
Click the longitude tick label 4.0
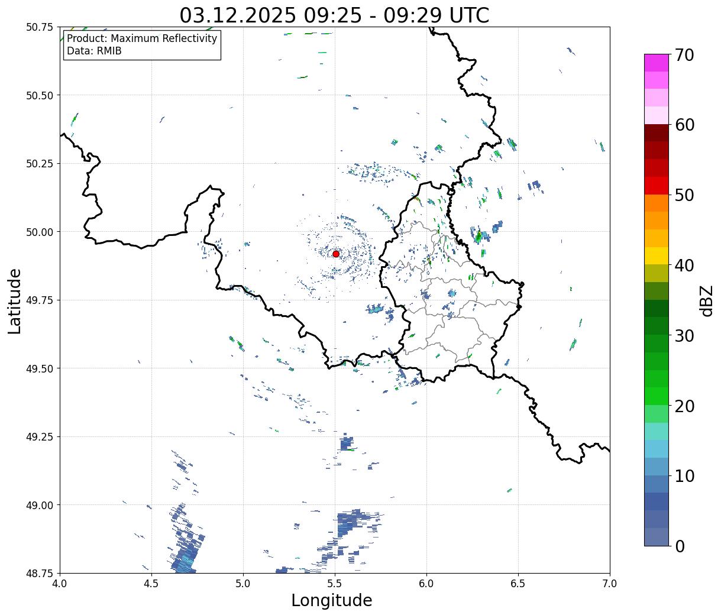tap(60, 584)
